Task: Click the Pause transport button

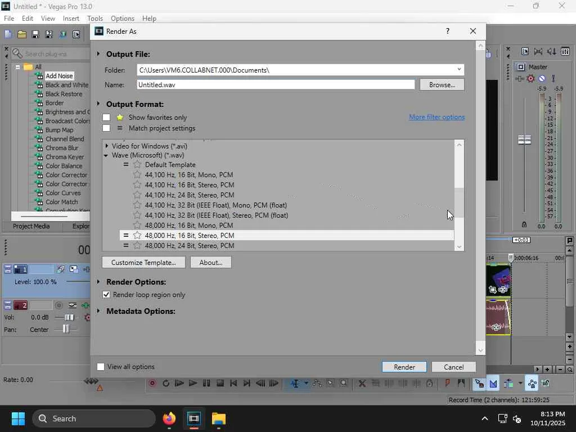Action: (206, 384)
